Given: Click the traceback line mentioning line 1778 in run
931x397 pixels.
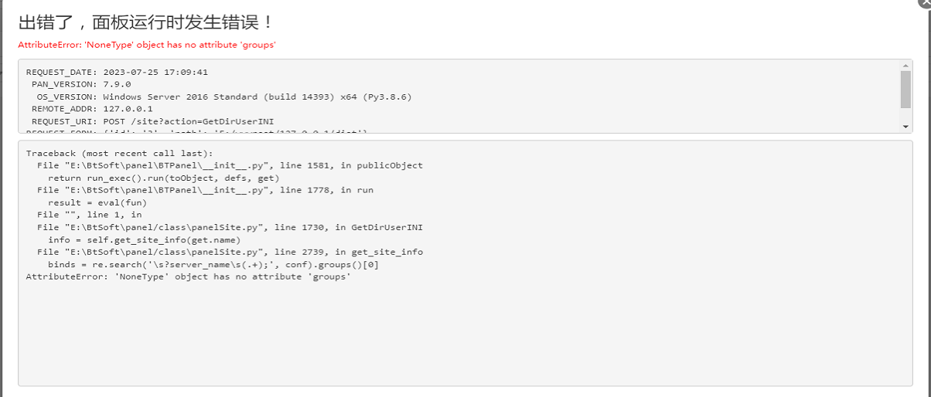Looking at the screenshot, I should click(x=205, y=190).
